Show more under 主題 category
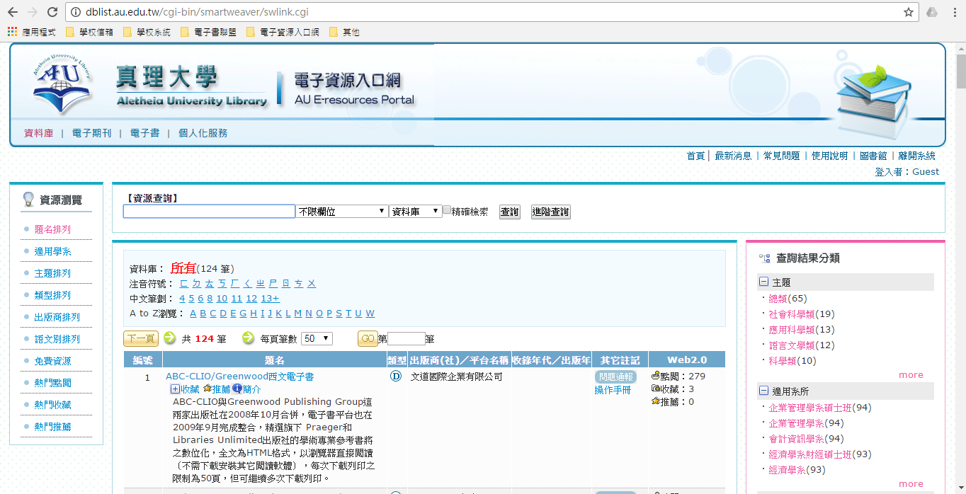The width and height of the screenshot is (966, 494). [x=911, y=375]
